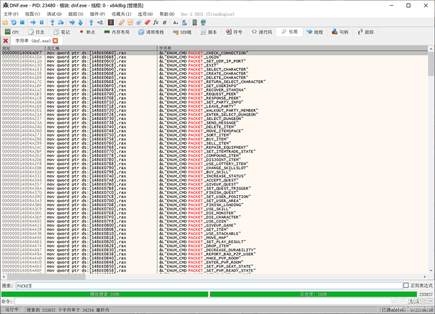Click the Open file folder icon

point(5,22)
